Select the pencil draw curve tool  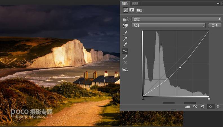click(x=125, y=57)
